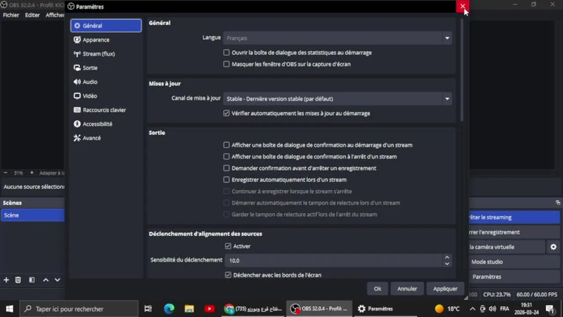Viewport: 563px width, 317px height.
Task: Click Paramètres button in OBS controls
Action: (x=514, y=277)
